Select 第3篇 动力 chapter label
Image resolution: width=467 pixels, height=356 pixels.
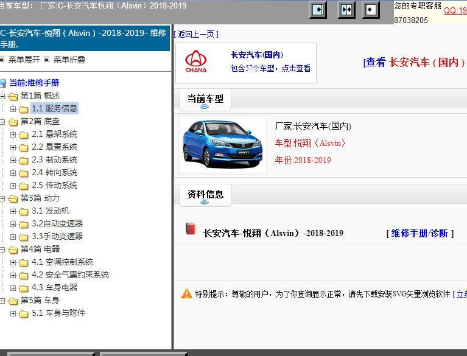[40, 198]
